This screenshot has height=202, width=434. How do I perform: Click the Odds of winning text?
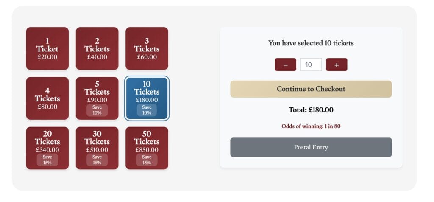point(311,126)
